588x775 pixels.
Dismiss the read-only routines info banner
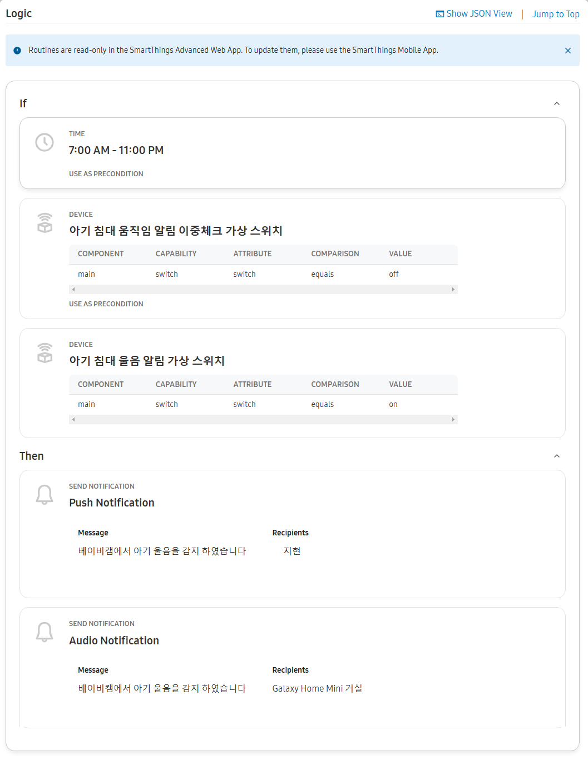click(568, 51)
